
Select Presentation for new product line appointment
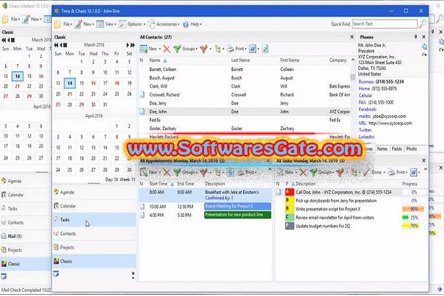pyautogui.click(x=237, y=215)
